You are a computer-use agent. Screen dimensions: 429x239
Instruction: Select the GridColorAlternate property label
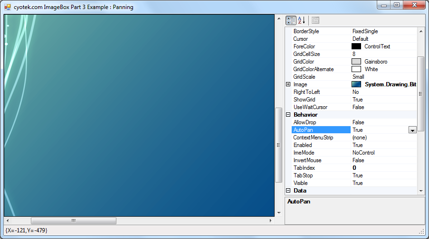pyautogui.click(x=313, y=69)
